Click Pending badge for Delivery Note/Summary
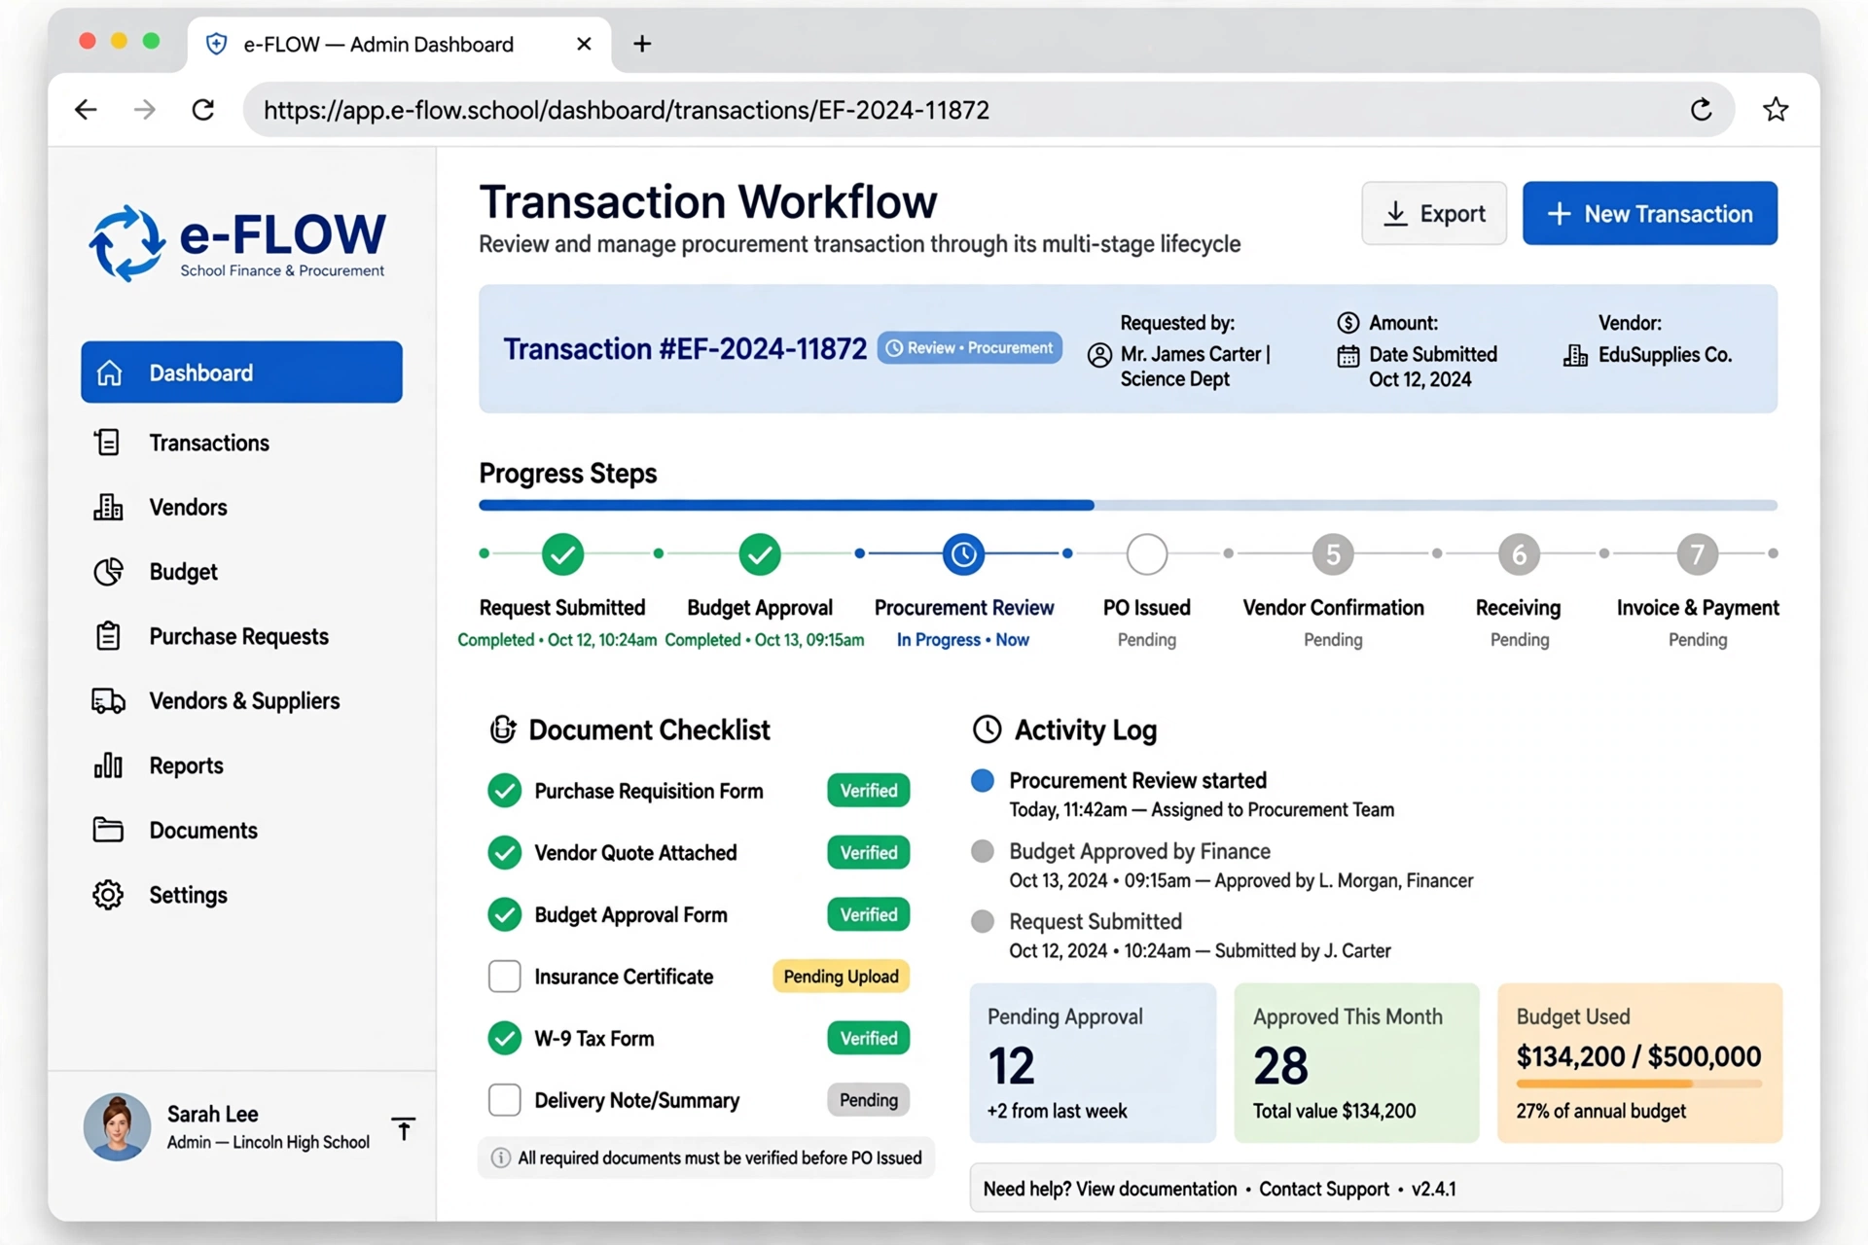 coord(869,1100)
